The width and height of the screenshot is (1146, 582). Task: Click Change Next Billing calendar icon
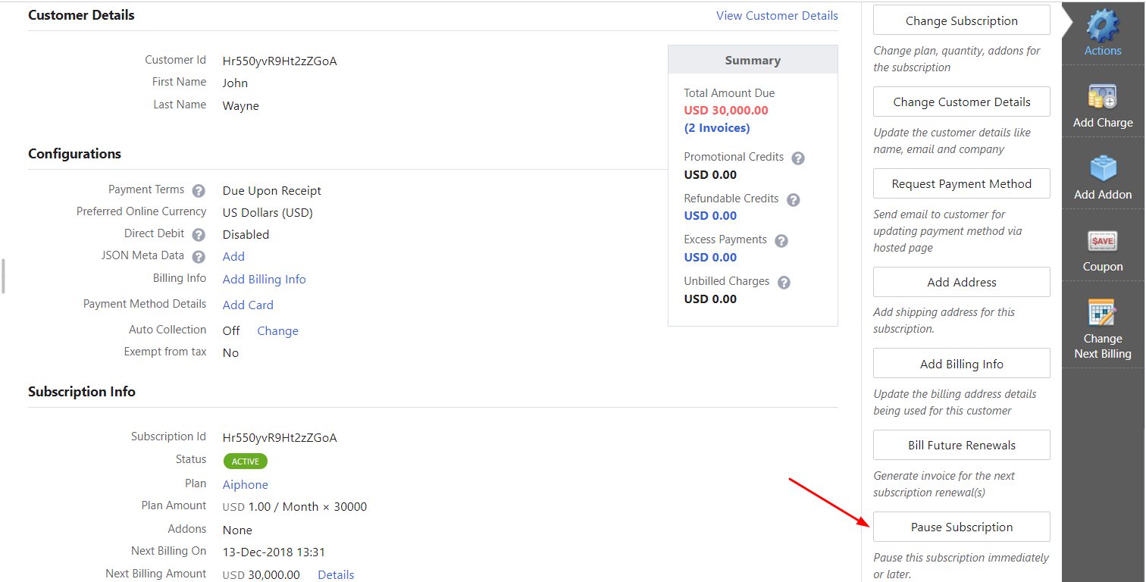pyautogui.click(x=1102, y=313)
